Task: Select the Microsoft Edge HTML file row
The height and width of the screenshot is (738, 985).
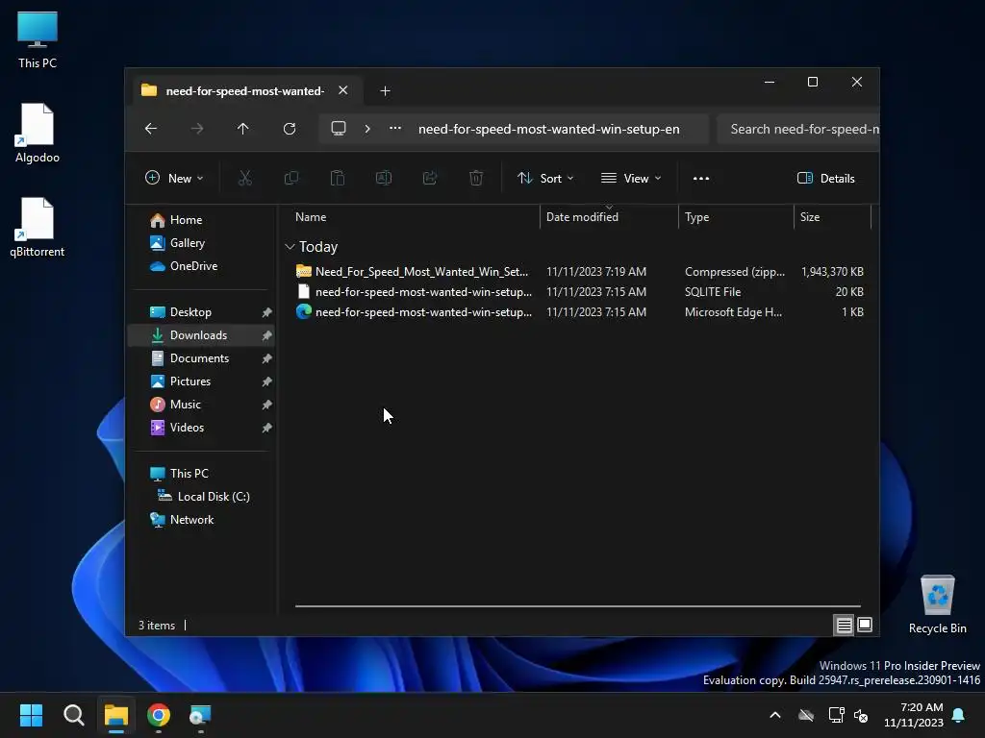Action: click(x=579, y=312)
